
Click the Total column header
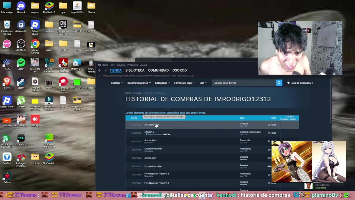pyautogui.click(x=273, y=118)
